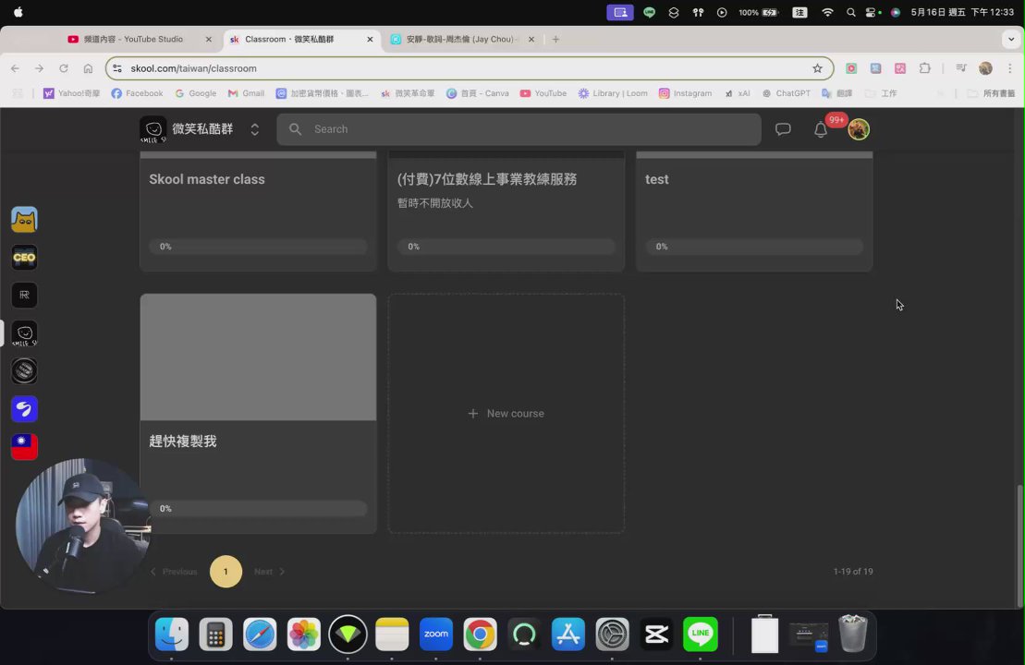
Task: Open the Chrome extensions puzzle icon
Action: click(x=924, y=68)
